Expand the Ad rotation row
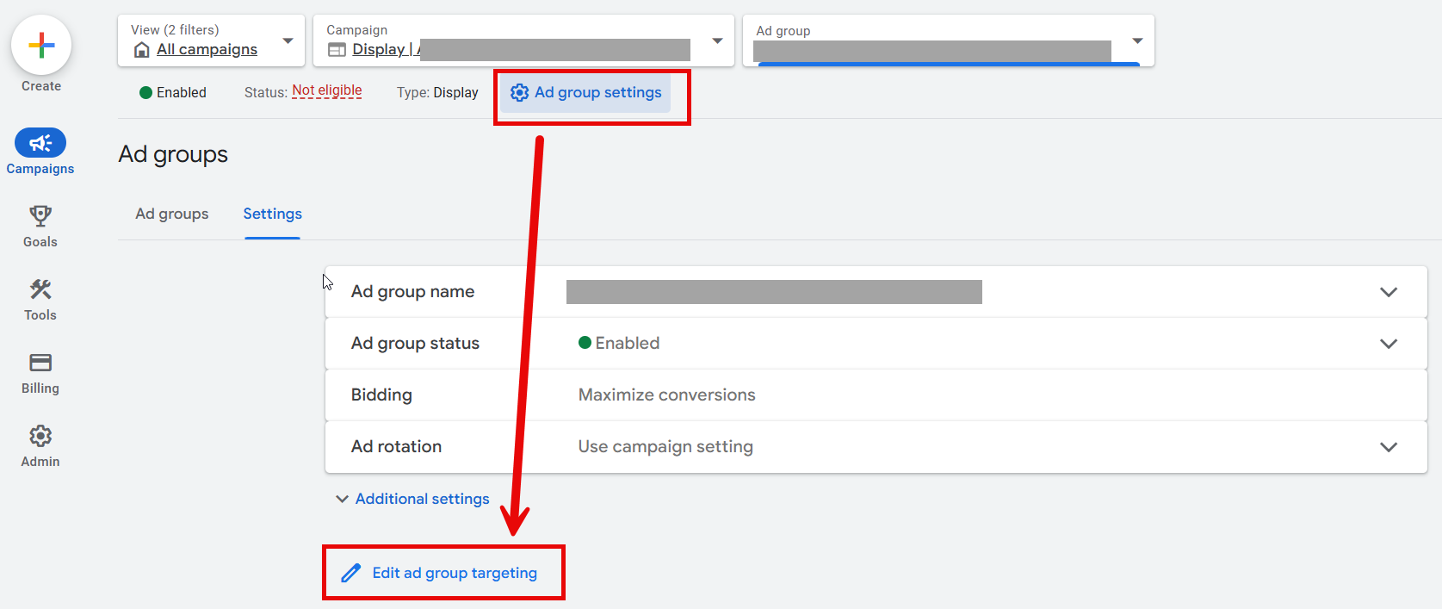Screen dimensions: 1442x609 1388,447
